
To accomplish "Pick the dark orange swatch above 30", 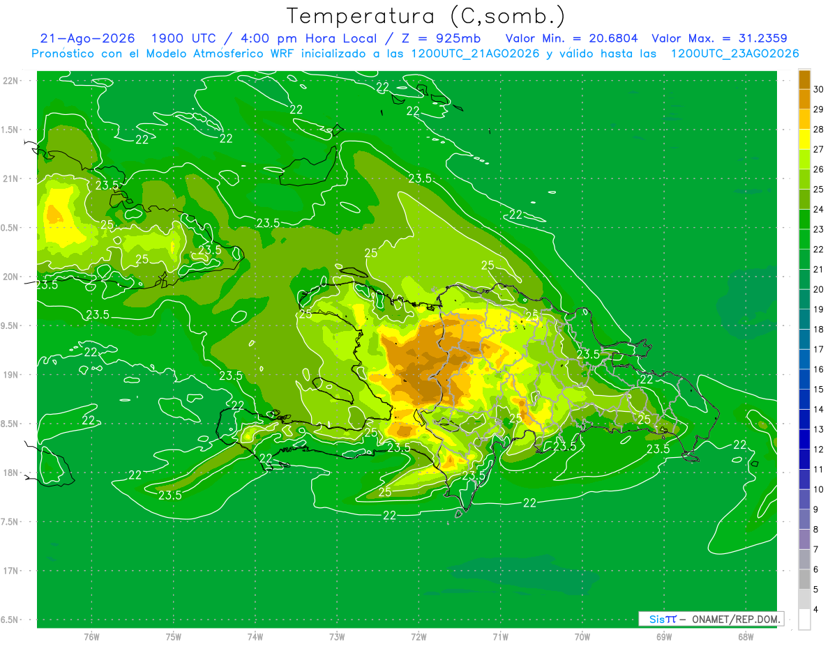I will tap(804, 79).
